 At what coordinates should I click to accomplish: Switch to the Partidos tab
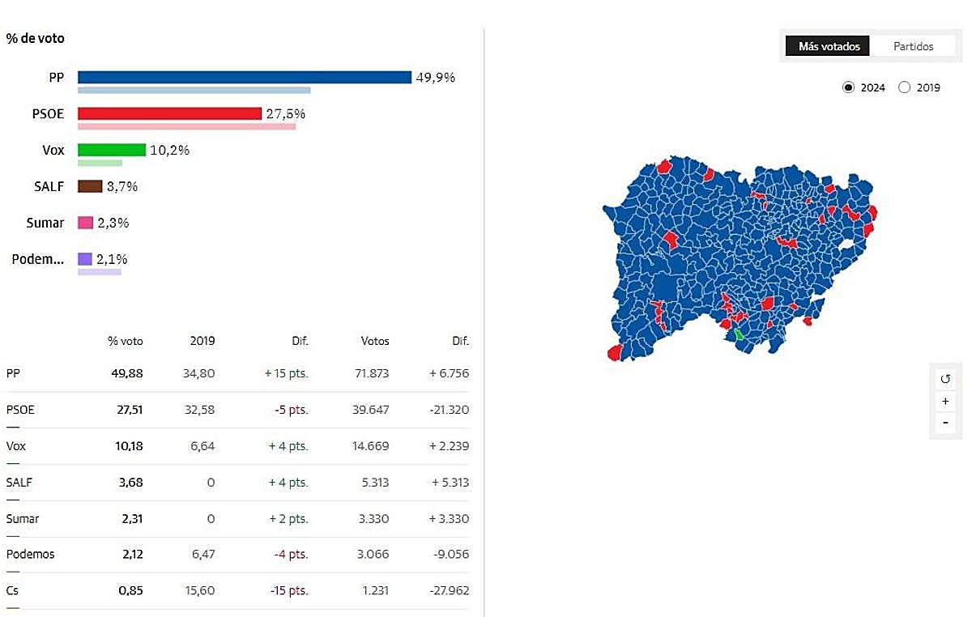[913, 46]
